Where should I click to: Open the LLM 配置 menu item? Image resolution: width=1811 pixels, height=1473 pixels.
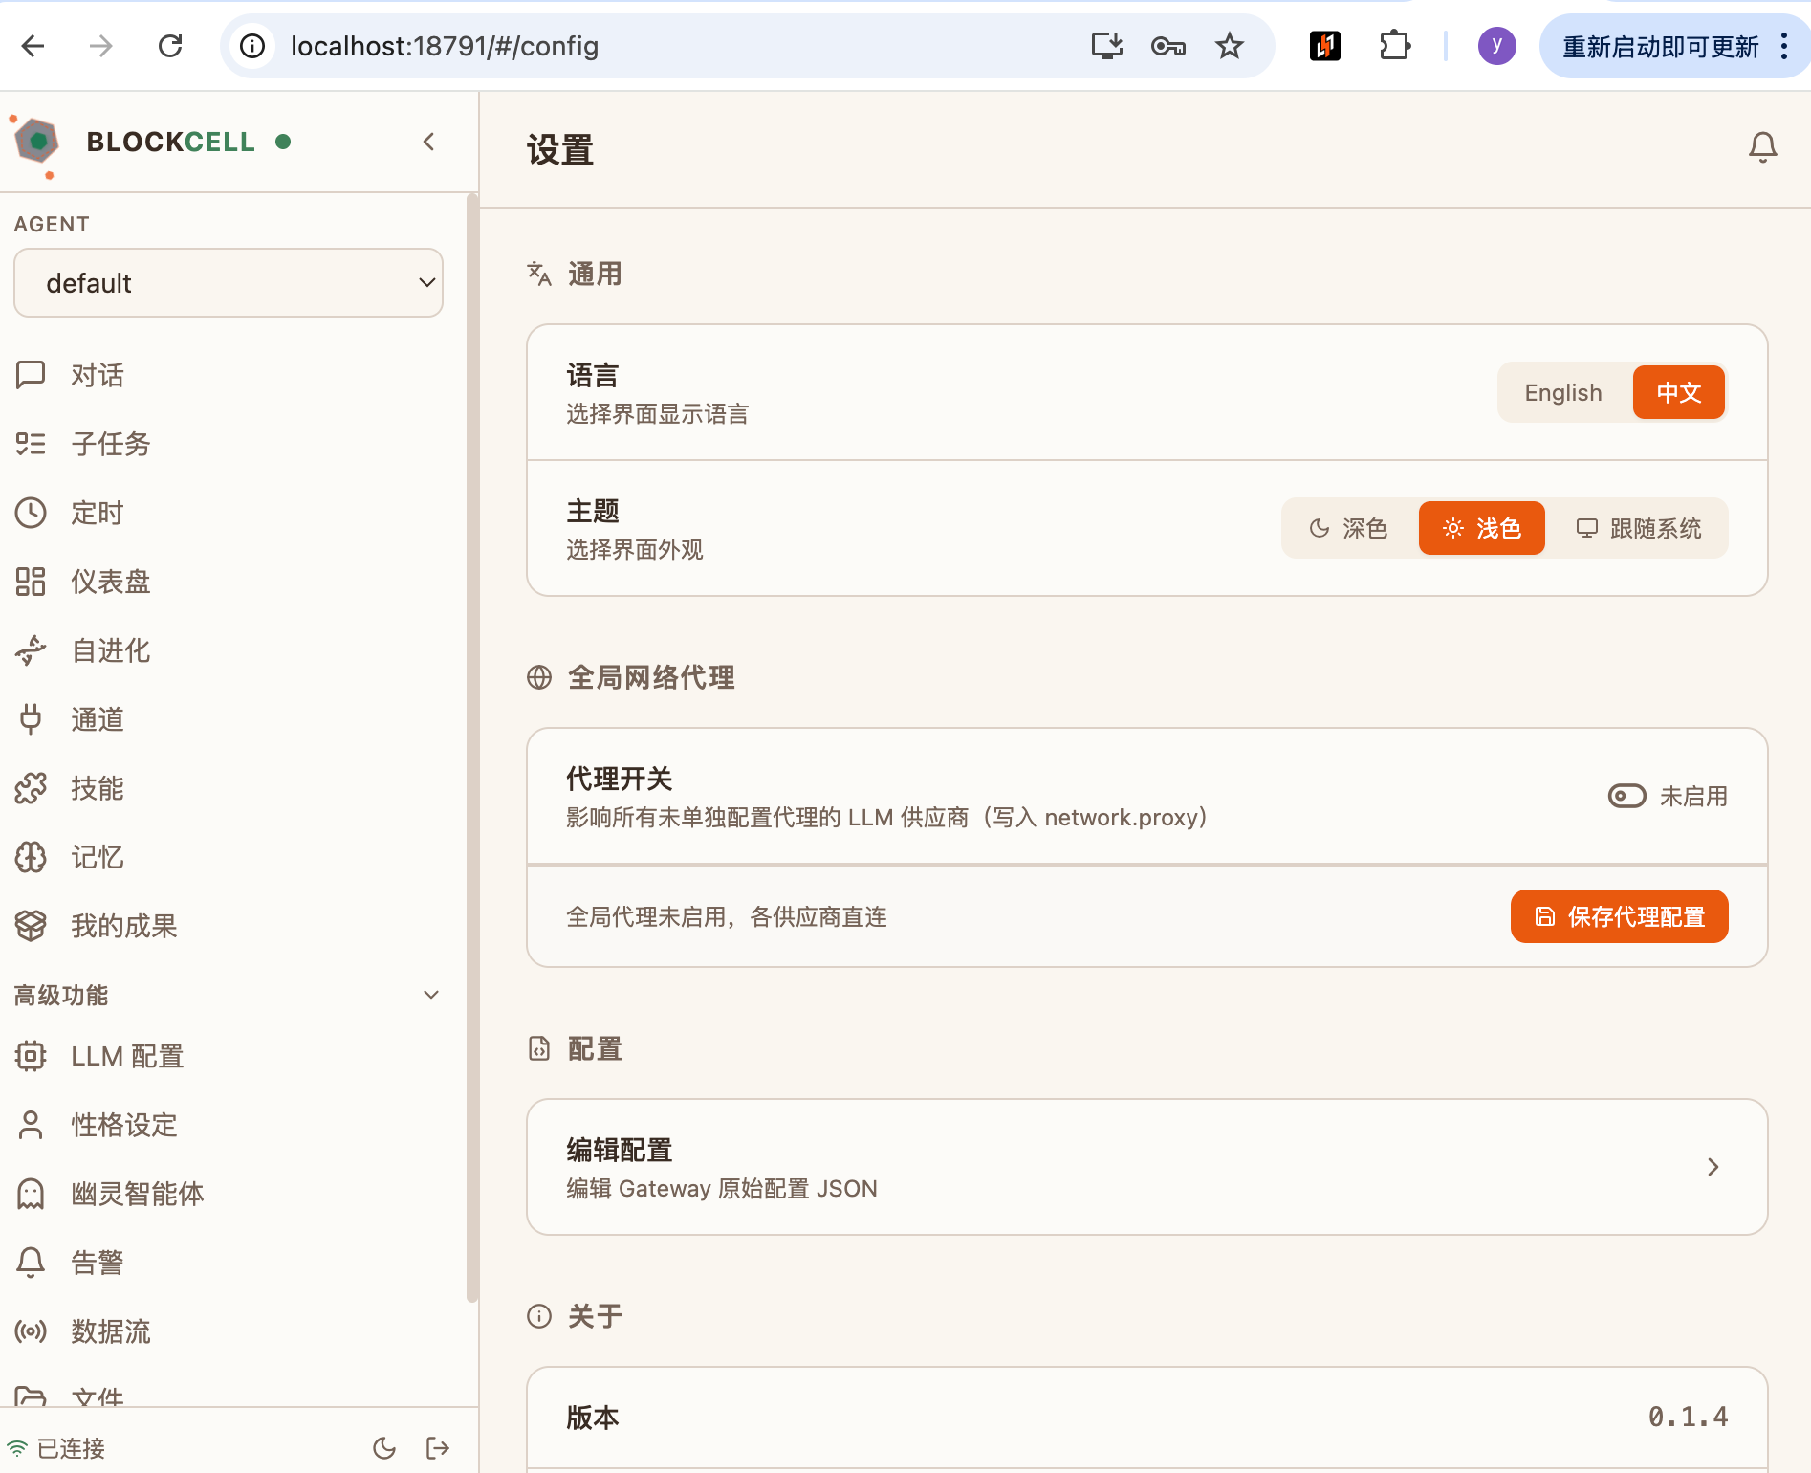pos(127,1056)
